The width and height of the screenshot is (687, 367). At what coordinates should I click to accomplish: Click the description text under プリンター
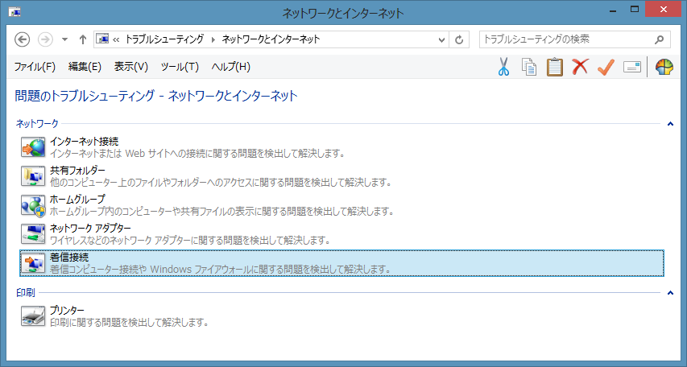coord(129,322)
